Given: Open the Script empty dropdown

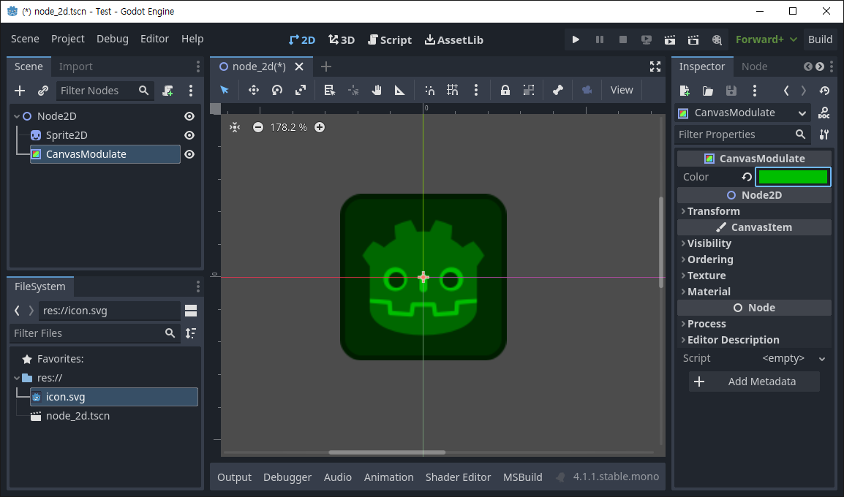Looking at the screenshot, I should [792, 358].
